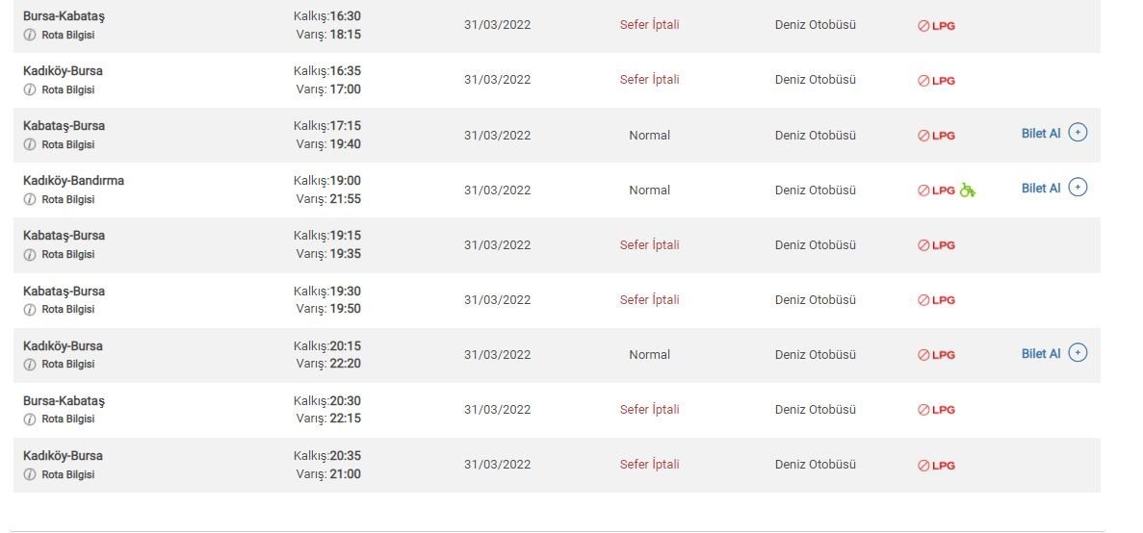Viewport: 1143px width, 533px height.
Task: Click the plus icon for Kadıköy-Bandırma ticket
Action: (x=1078, y=189)
